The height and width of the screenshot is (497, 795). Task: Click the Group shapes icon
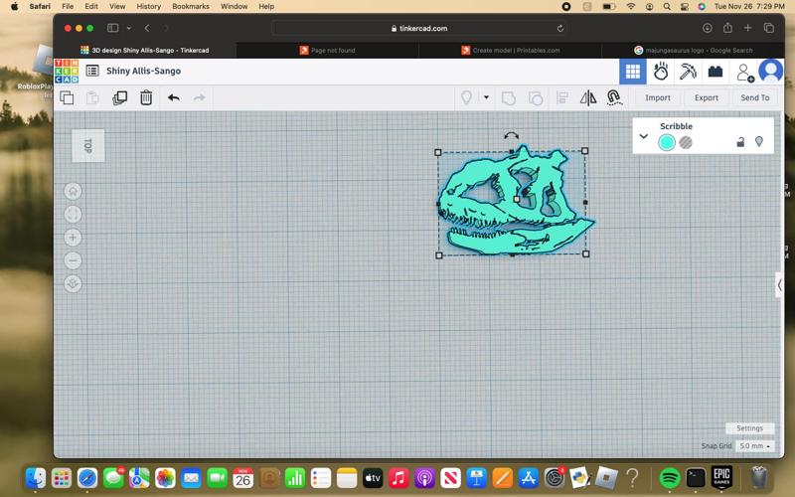click(x=509, y=97)
